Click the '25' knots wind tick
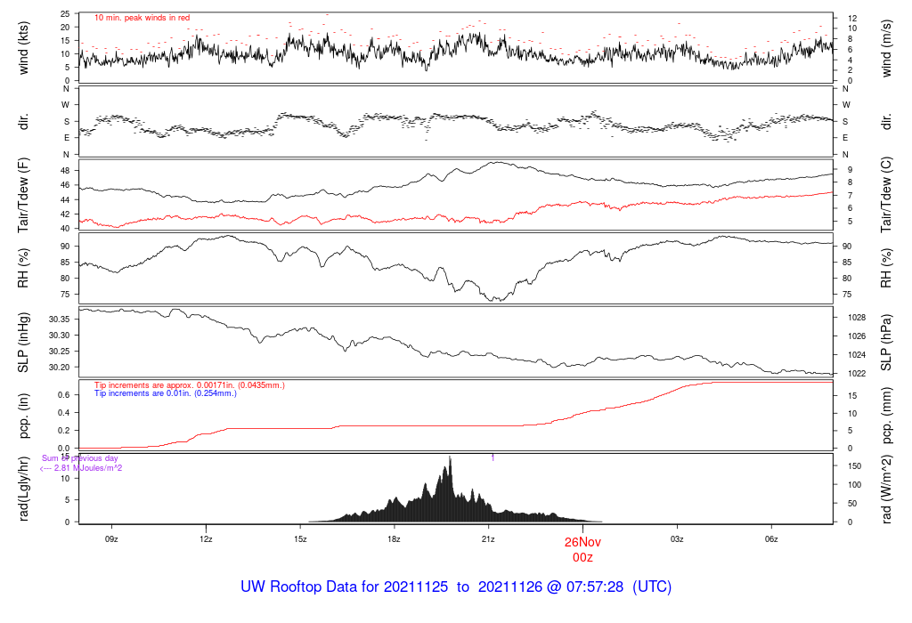This screenshot has height=623, width=912. 65,14
